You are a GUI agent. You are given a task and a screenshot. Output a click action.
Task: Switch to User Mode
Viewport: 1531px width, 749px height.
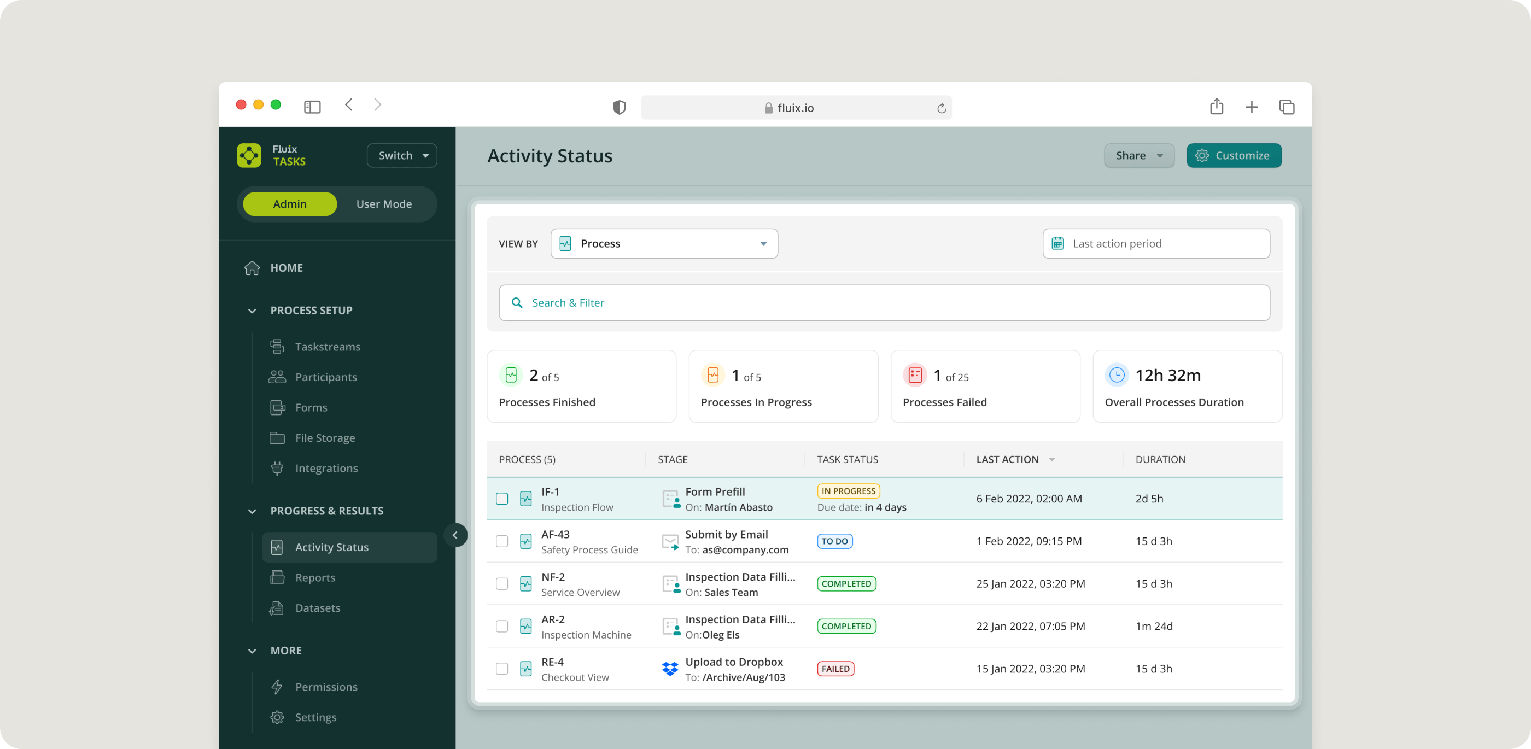tap(384, 204)
